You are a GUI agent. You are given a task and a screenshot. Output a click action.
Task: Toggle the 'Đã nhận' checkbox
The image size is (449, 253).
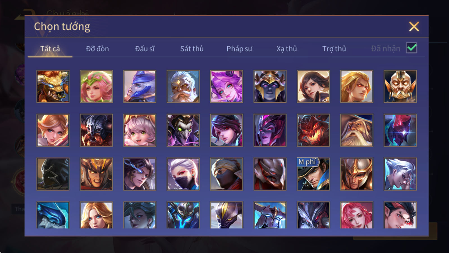click(x=411, y=48)
